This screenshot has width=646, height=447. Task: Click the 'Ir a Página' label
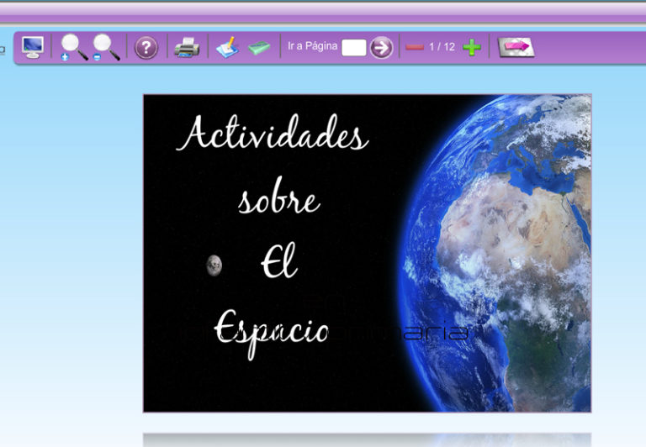pyautogui.click(x=312, y=47)
